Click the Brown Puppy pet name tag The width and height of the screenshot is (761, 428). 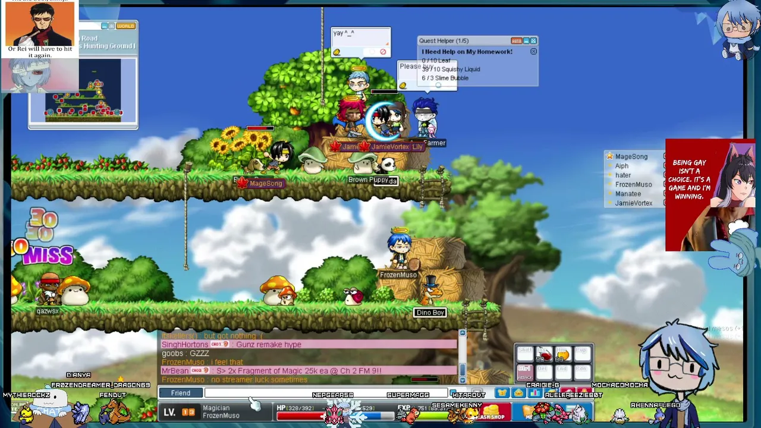pyautogui.click(x=368, y=180)
